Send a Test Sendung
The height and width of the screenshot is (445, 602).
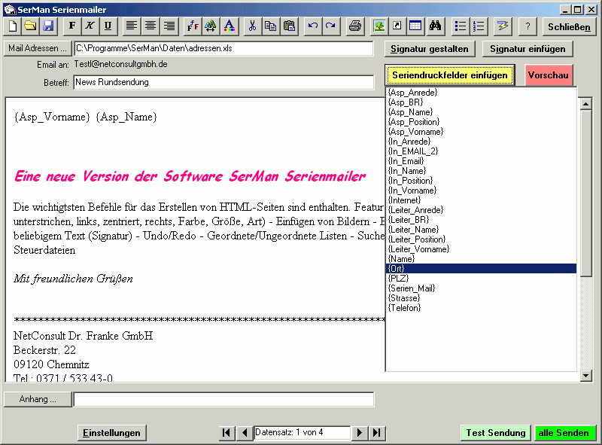496,433
